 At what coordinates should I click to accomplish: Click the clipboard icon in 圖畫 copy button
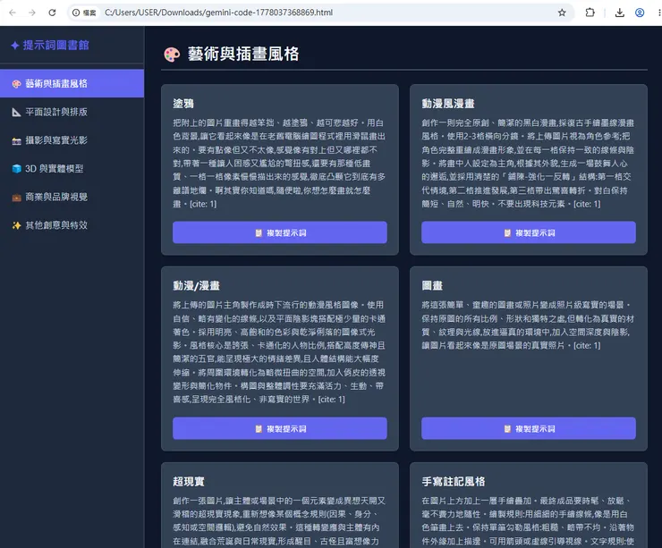point(507,429)
